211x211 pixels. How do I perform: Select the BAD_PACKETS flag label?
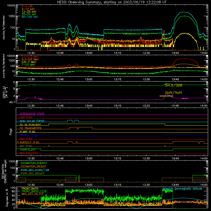coord(29,153)
